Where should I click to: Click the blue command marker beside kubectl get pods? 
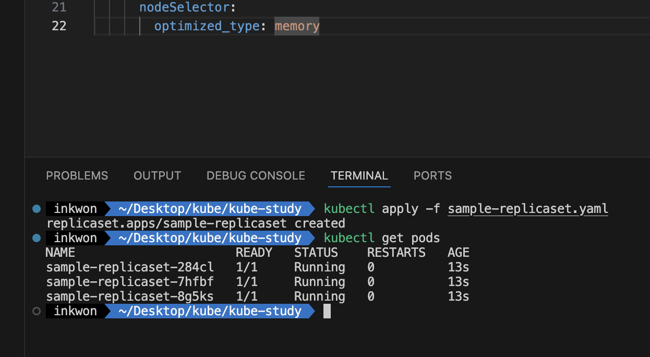coord(37,239)
